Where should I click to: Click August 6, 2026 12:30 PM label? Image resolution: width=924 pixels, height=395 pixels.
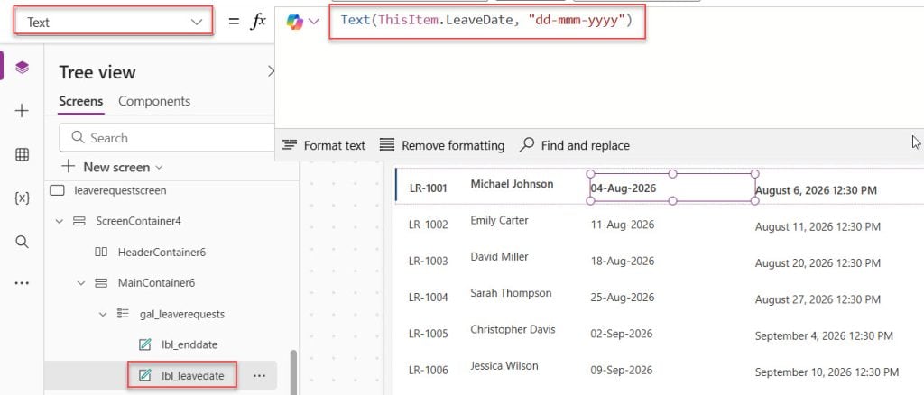[816, 190]
